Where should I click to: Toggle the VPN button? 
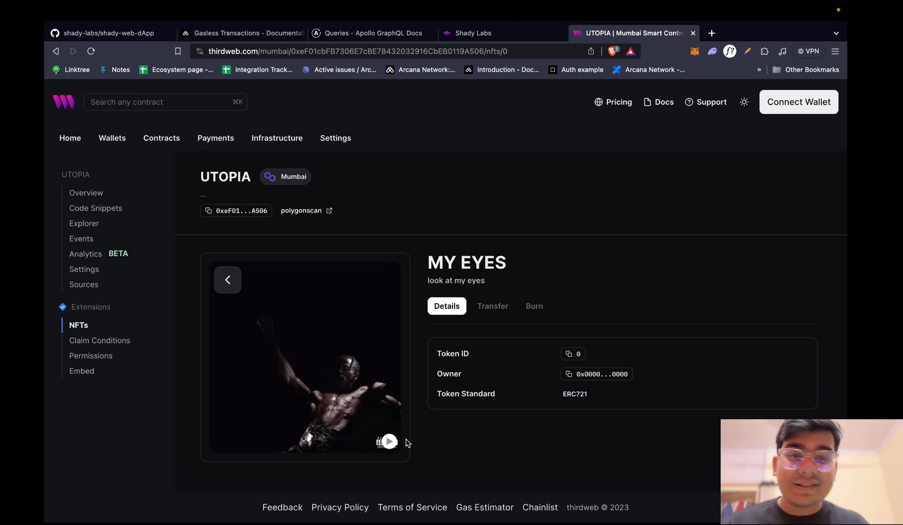click(x=809, y=51)
